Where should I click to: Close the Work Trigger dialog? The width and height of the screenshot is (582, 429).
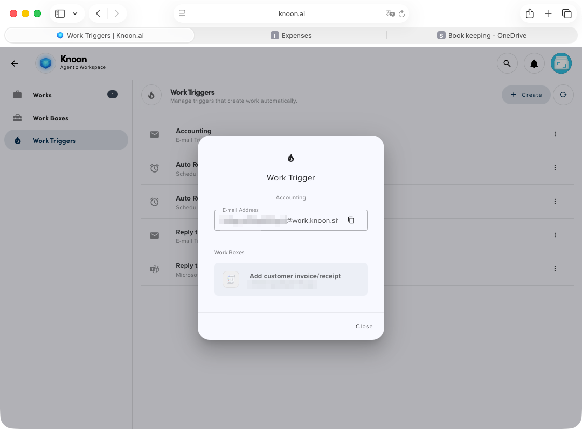(364, 326)
